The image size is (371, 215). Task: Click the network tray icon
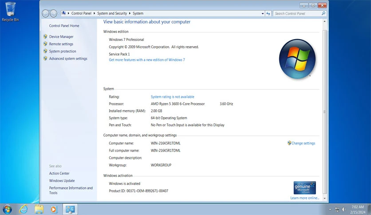pyautogui.click(x=337, y=210)
